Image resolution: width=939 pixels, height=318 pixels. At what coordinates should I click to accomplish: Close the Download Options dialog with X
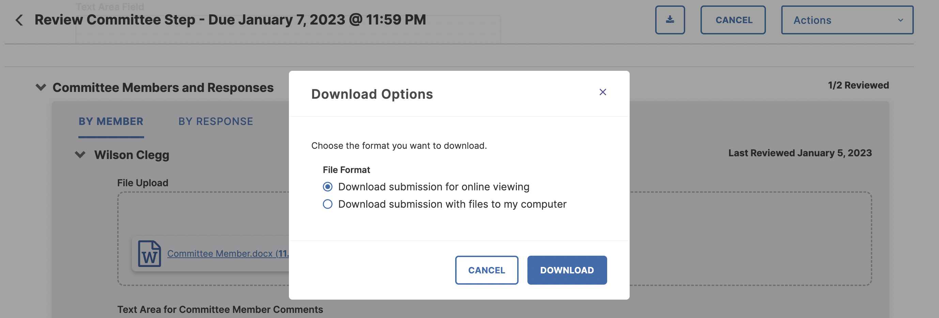pyautogui.click(x=603, y=92)
